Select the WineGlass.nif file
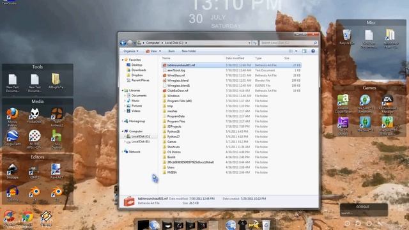Screen dimensions: 409x230 point(231,75)
